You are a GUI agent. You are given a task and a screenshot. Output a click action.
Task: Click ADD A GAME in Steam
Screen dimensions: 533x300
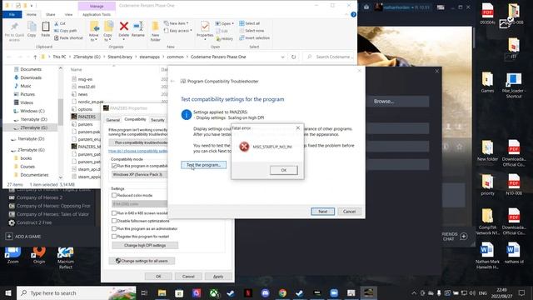(24, 237)
